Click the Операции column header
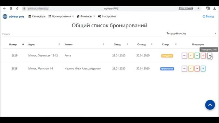This screenshot has width=219, height=123. click(x=198, y=44)
